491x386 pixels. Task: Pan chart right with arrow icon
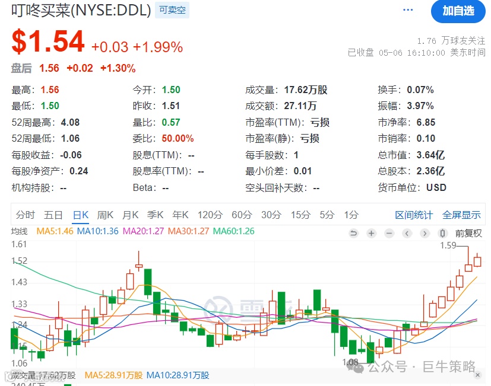point(425,234)
